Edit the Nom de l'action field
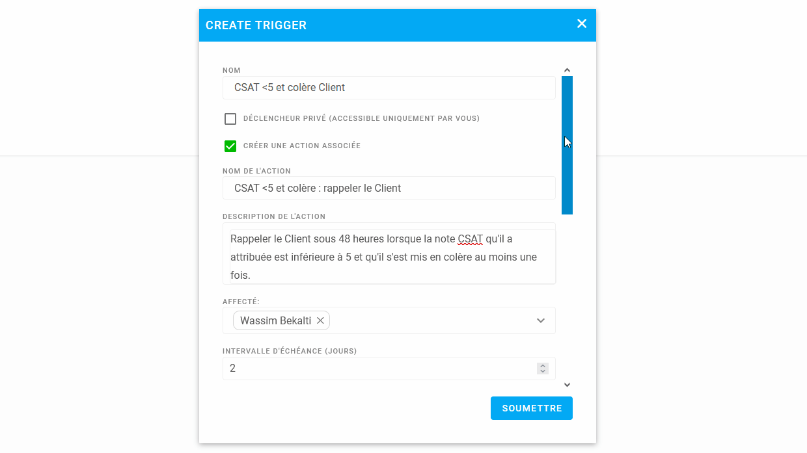 coord(389,188)
